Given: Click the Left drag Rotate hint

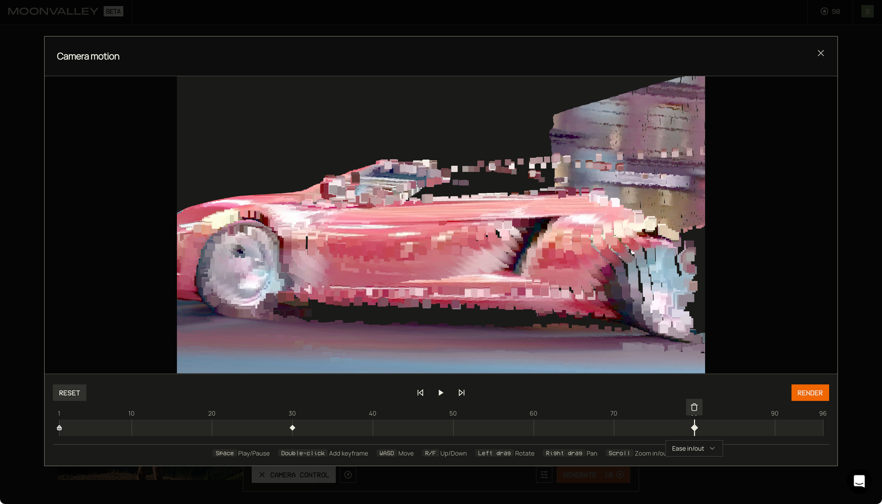Looking at the screenshot, I should point(505,453).
